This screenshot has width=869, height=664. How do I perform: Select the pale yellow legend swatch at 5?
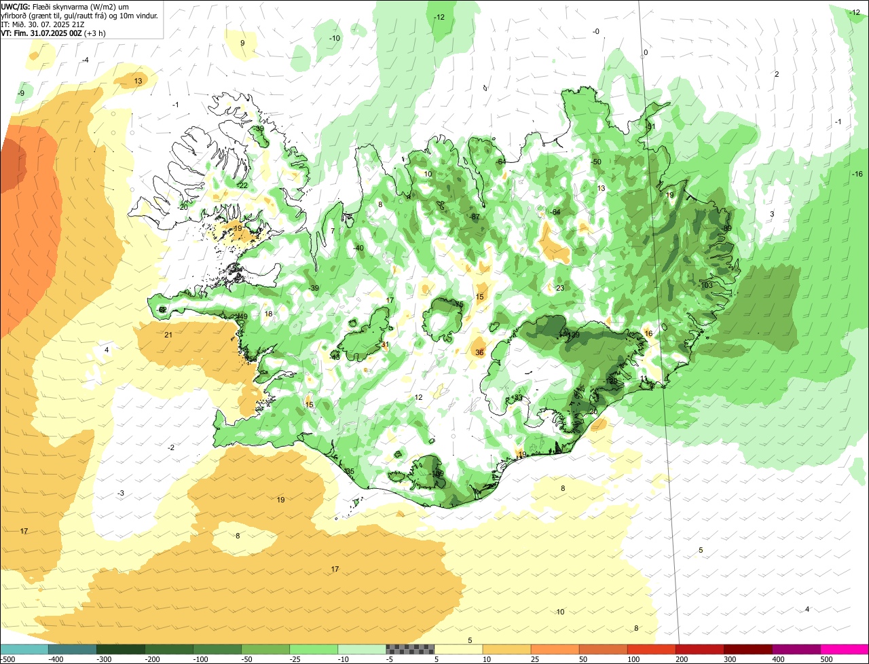coord(458,649)
